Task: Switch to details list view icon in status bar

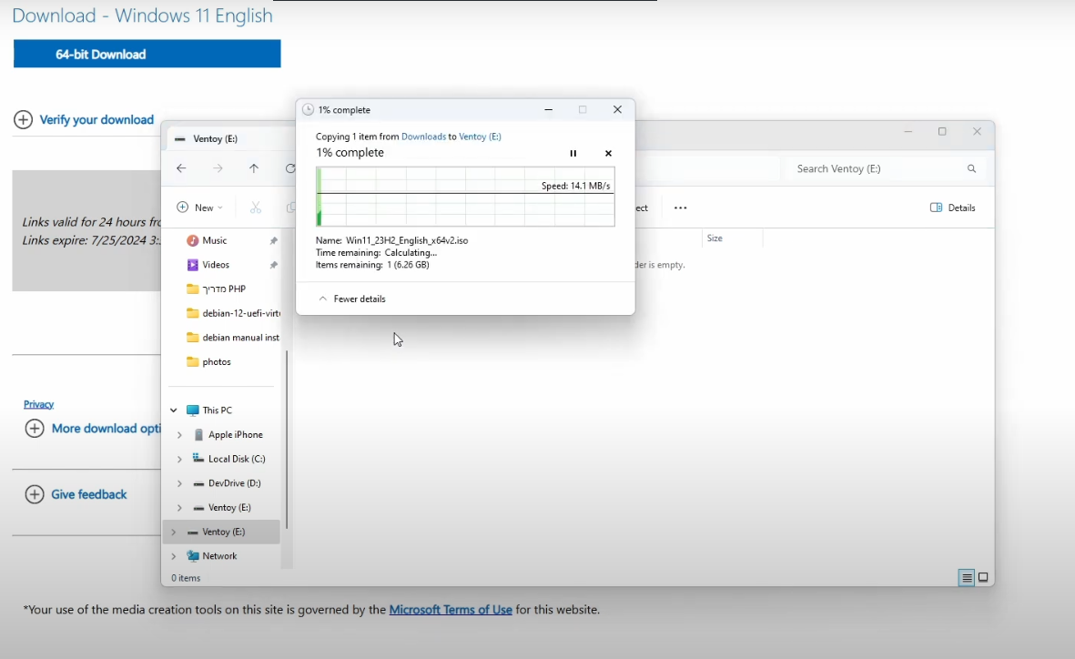Action: click(x=966, y=577)
